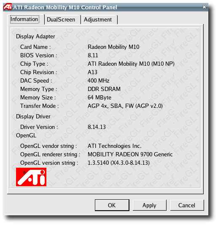218x225 pixels.
Task: Click the Apply button
Action: click(149, 205)
